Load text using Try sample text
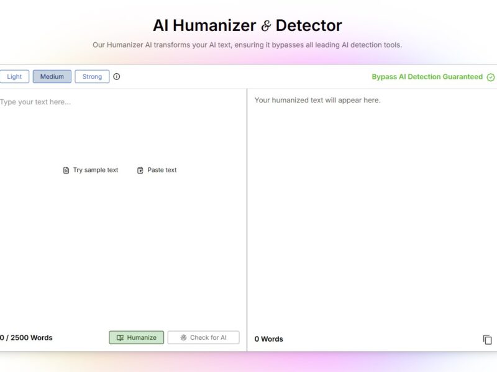The height and width of the screenshot is (372, 497). click(x=95, y=170)
